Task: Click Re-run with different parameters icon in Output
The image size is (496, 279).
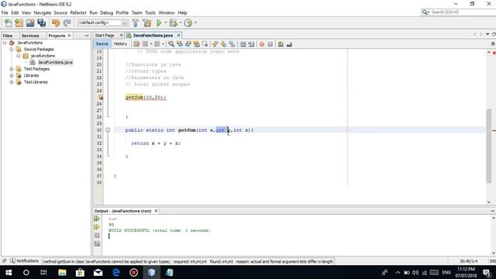Action: click(x=97, y=227)
